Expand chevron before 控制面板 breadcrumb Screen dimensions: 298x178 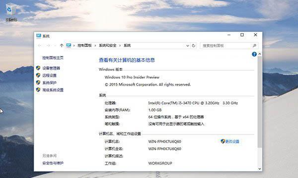point(74,45)
